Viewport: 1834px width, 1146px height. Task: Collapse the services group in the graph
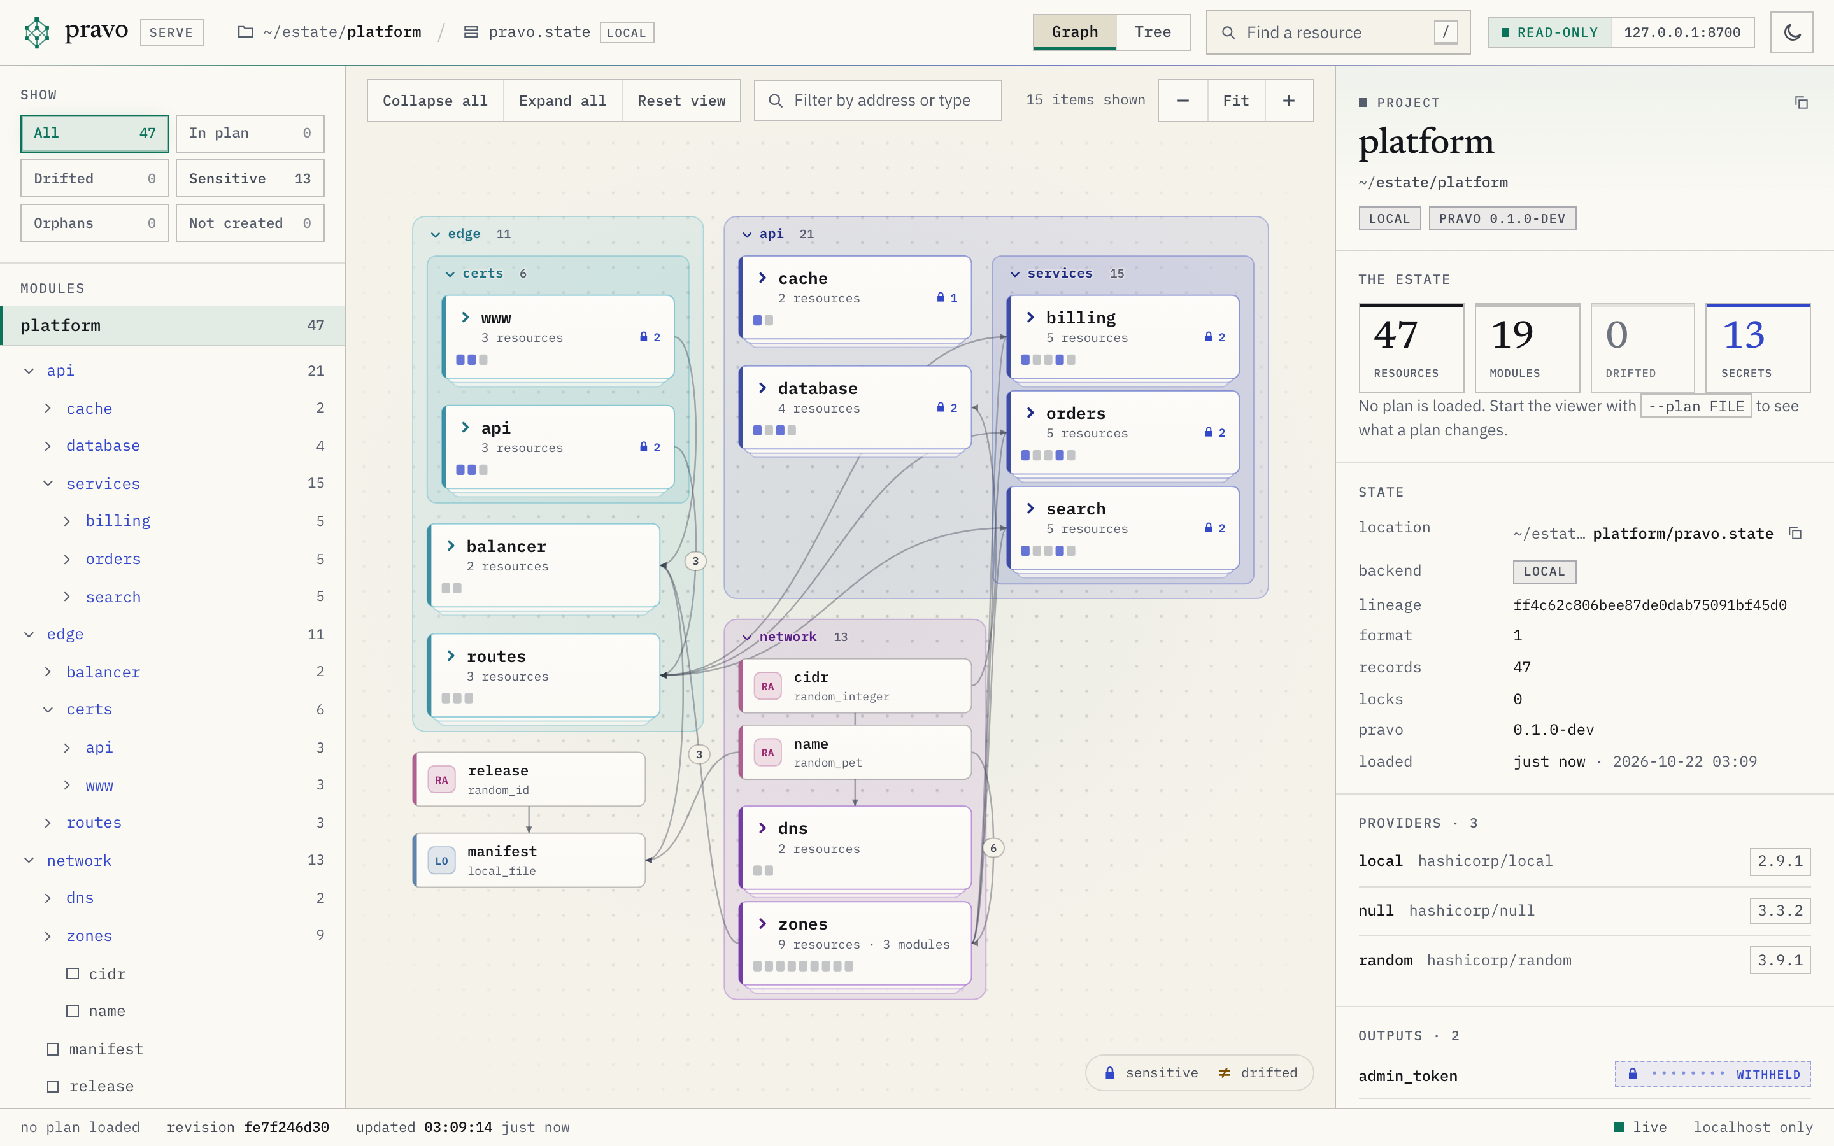coord(1015,274)
